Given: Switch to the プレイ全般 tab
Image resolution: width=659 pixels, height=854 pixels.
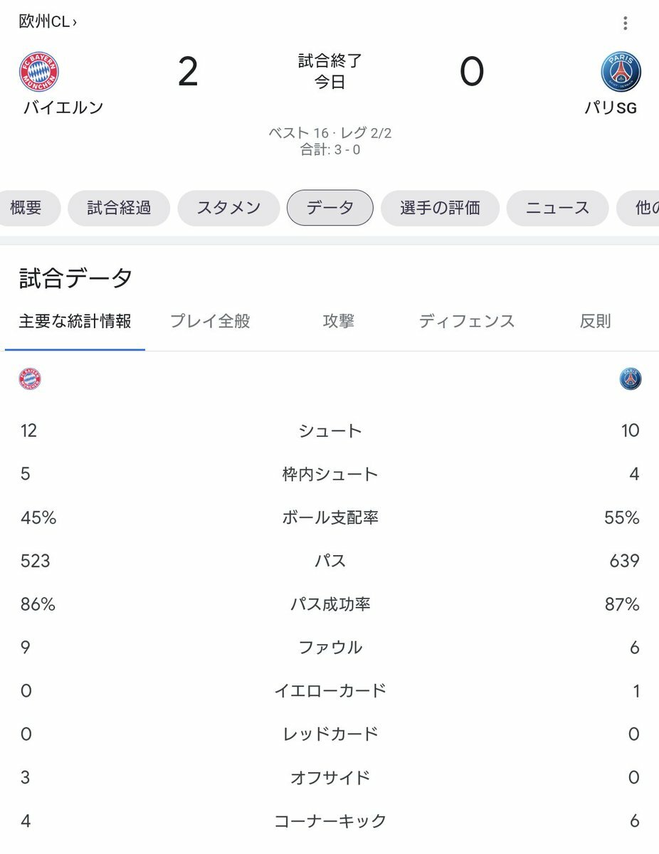Looking at the screenshot, I should click(x=210, y=322).
